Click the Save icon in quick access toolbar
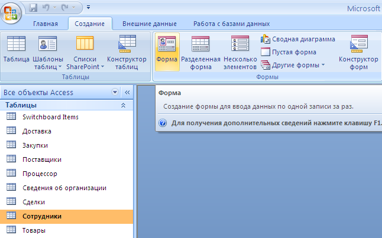The width and height of the screenshot is (382, 238). 33,8
